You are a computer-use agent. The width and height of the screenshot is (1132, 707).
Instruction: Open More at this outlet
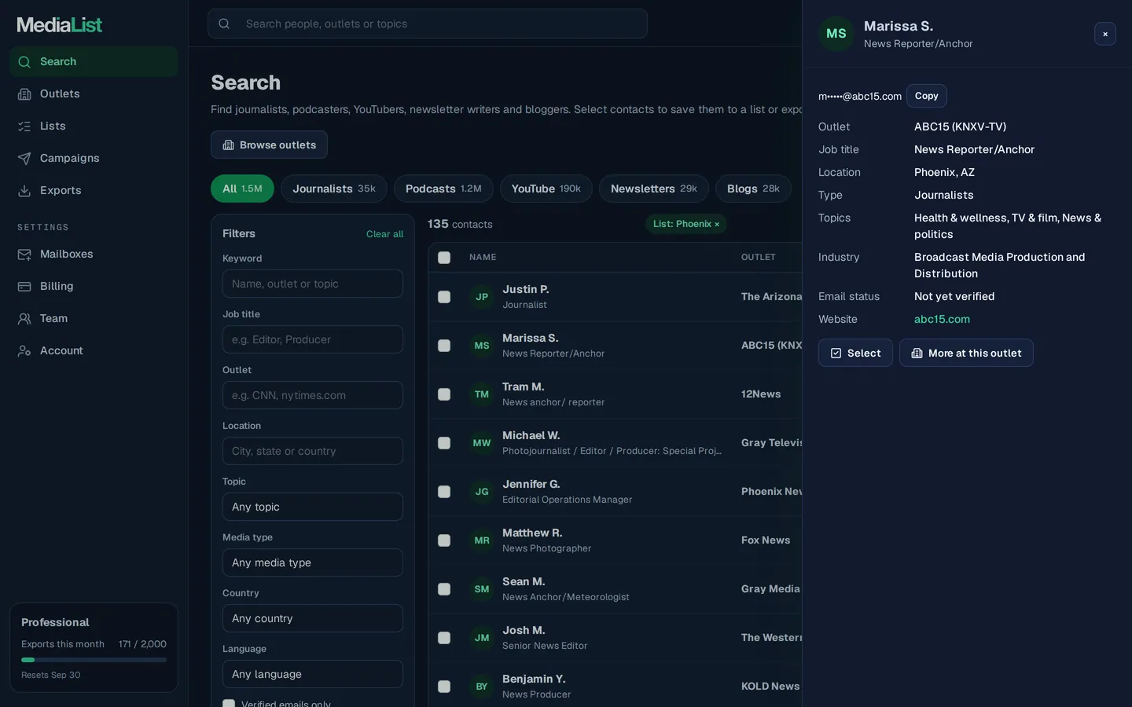pyautogui.click(x=966, y=353)
